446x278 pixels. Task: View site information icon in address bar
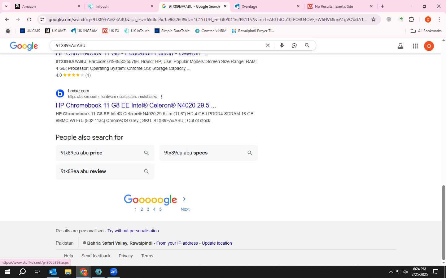click(x=42, y=19)
